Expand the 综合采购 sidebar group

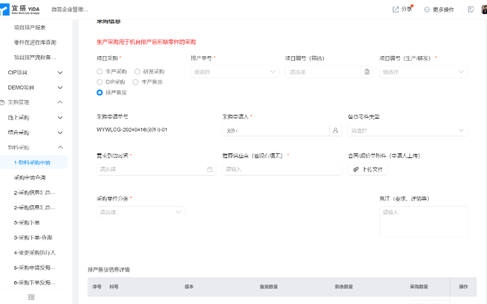point(60,132)
